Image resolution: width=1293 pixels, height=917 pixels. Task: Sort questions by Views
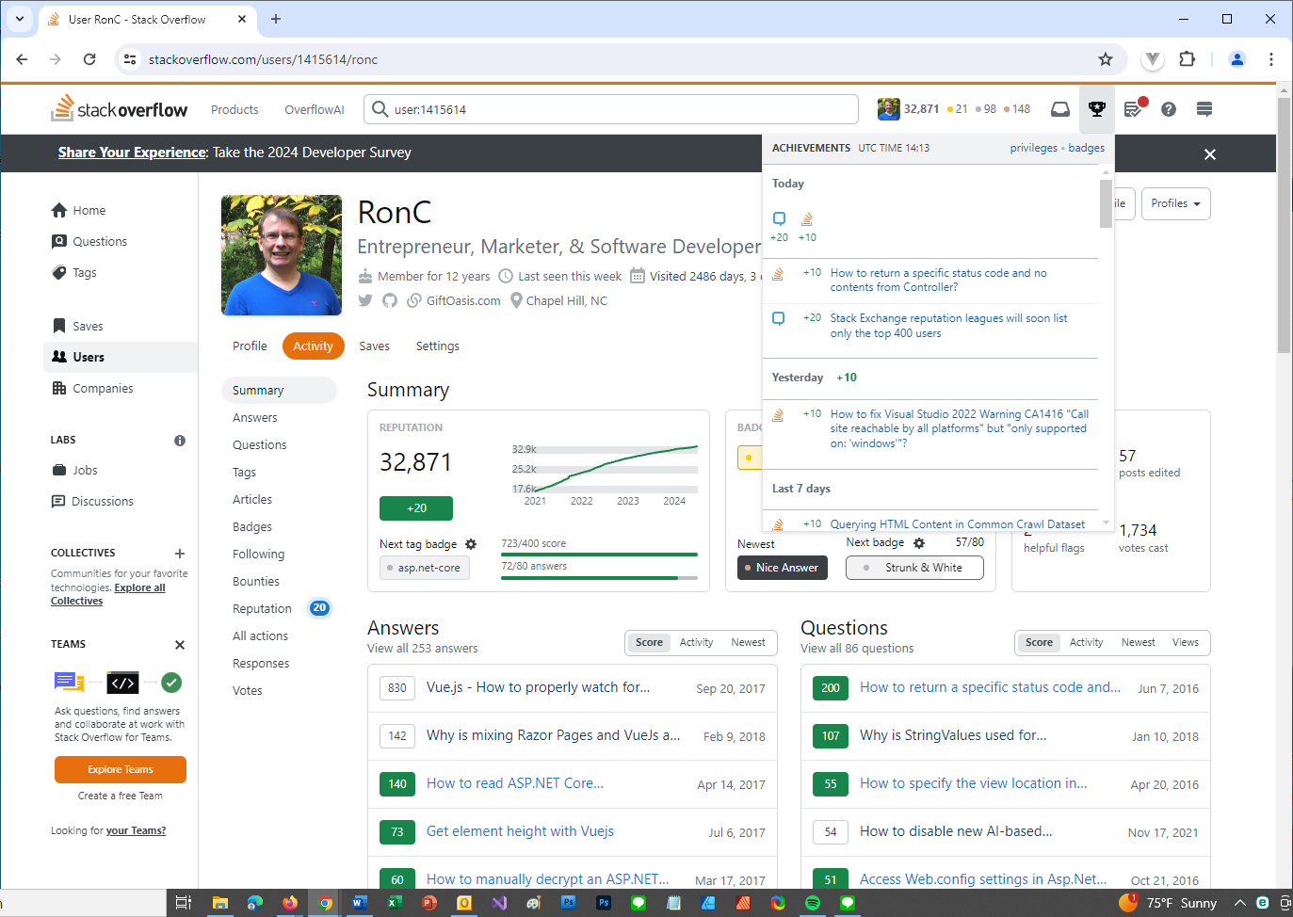coord(1186,643)
